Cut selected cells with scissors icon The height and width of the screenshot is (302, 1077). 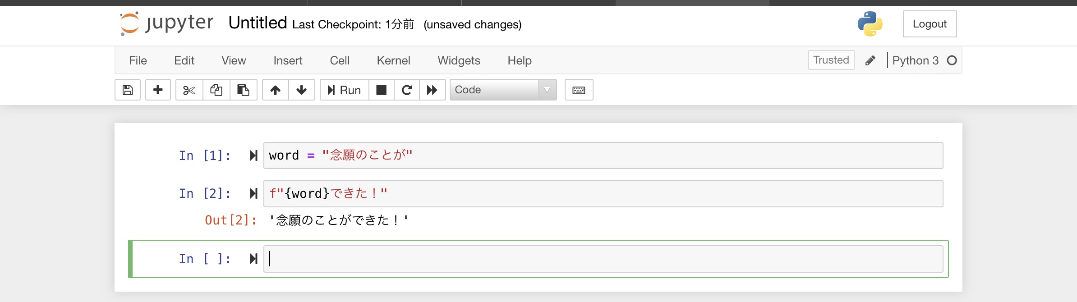(189, 90)
